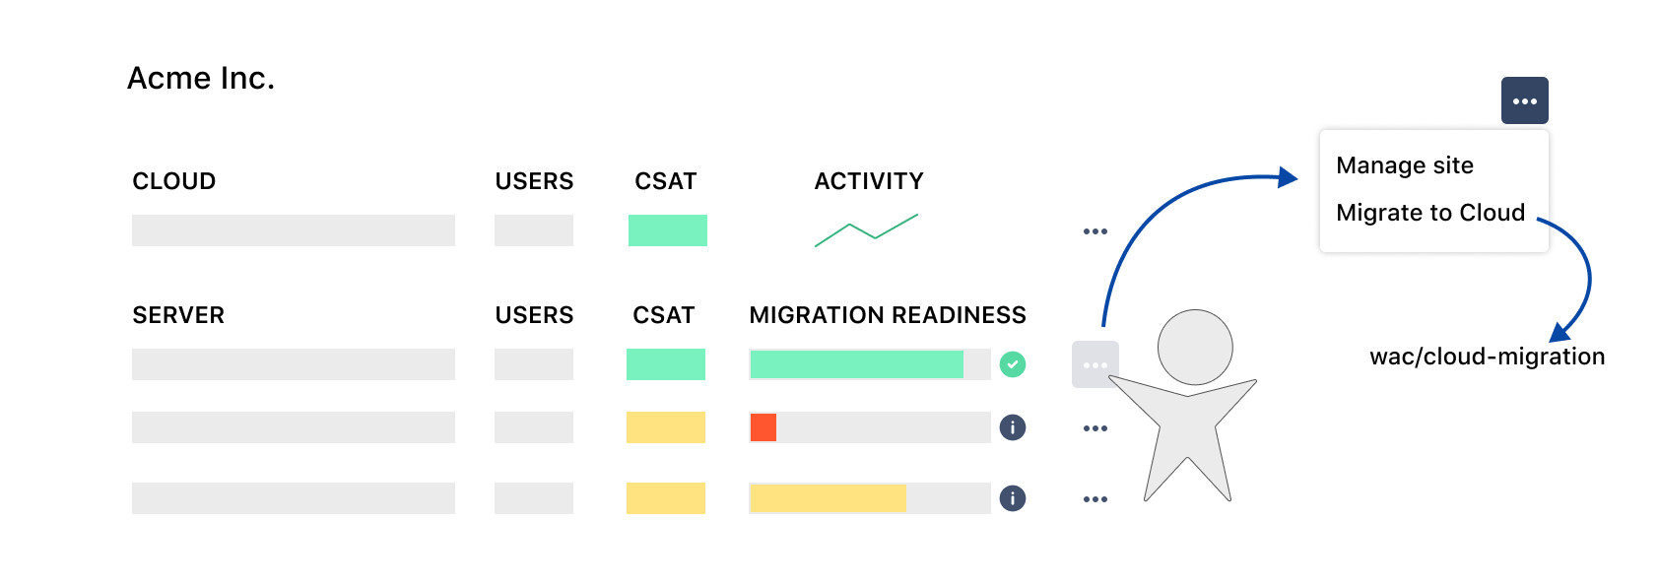Select Manage site from the menu
The width and height of the screenshot is (1659, 586).
(1405, 165)
